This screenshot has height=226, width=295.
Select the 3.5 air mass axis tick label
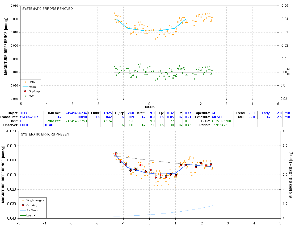[285, 146]
